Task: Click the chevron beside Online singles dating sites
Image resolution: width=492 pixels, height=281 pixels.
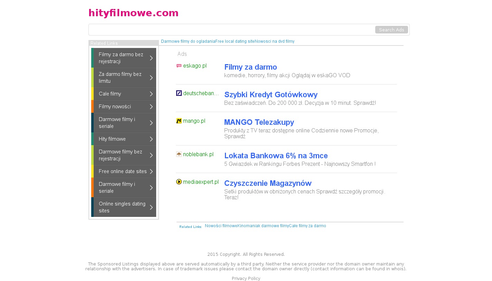Action: tap(151, 207)
